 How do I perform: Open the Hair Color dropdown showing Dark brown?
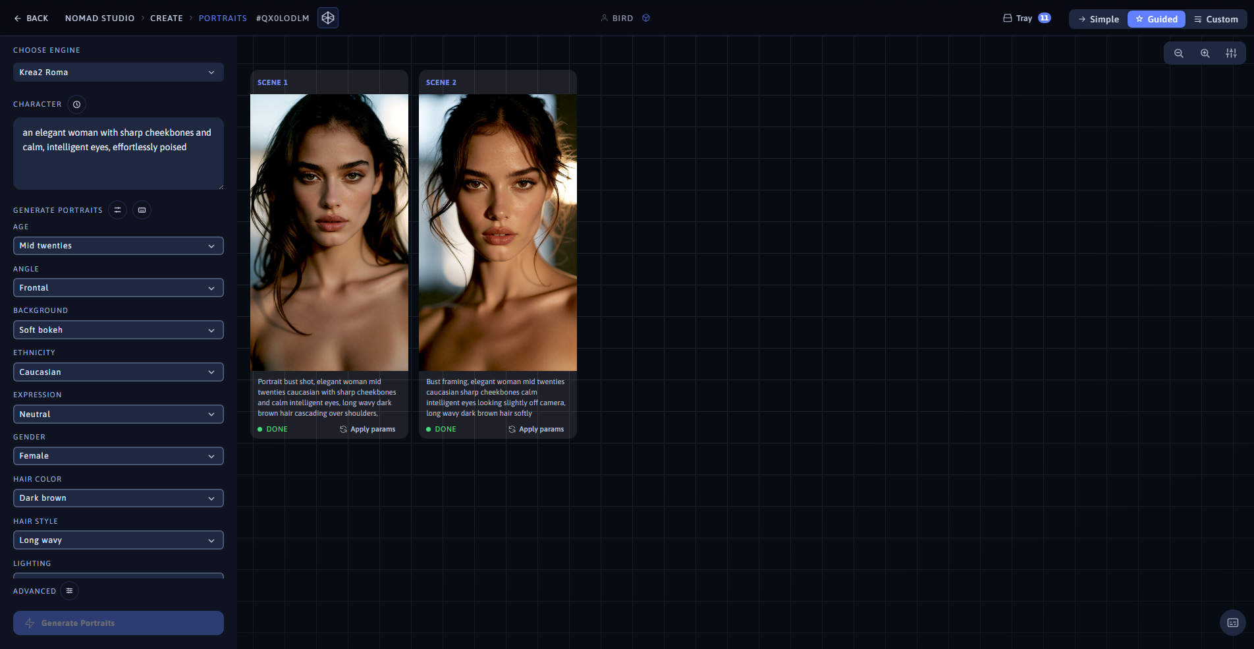coord(119,498)
